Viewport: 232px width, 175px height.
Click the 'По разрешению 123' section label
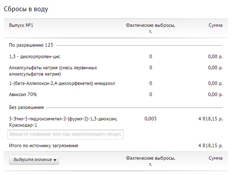pyautogui.click(x=31, y=45)
